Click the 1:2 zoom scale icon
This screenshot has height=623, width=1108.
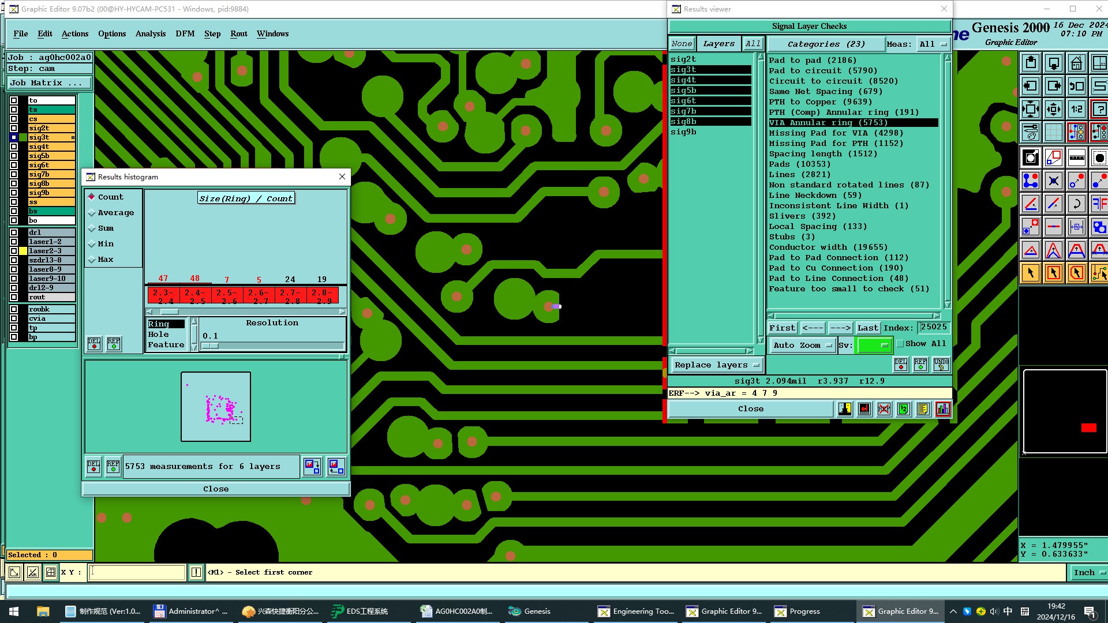click(1076, 109)
